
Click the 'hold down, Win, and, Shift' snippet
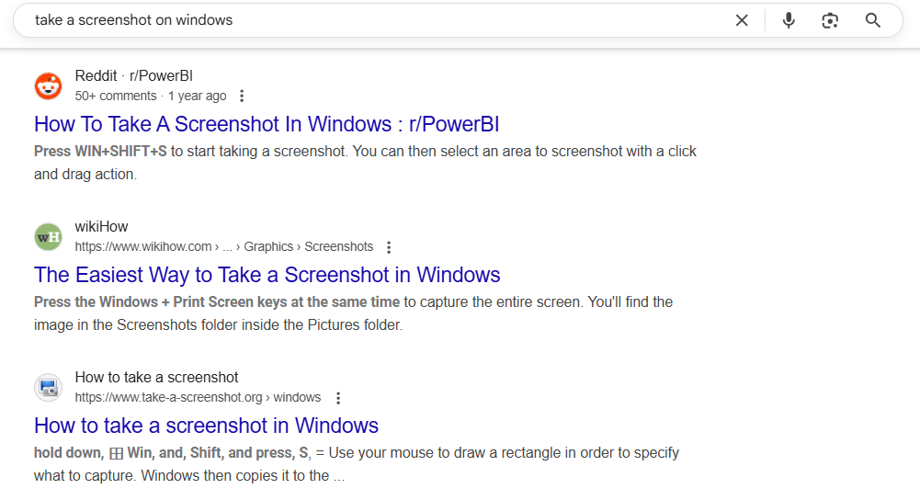173,453
